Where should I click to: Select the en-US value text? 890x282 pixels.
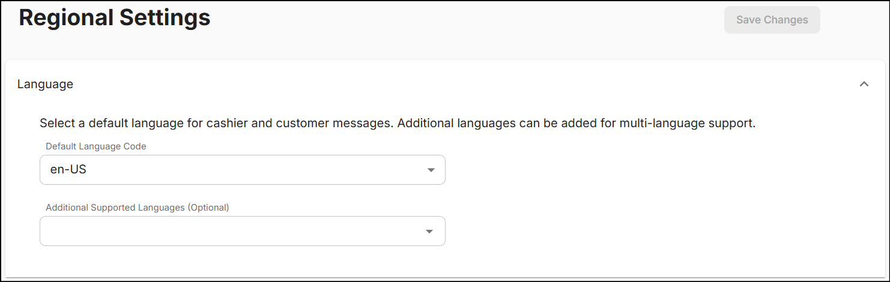(68, 170)
